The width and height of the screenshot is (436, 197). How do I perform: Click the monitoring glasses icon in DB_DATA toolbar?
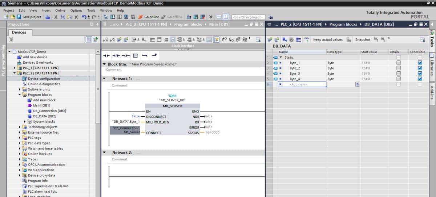point(307,39)
